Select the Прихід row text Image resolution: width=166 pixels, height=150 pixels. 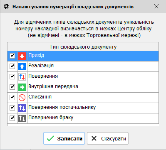coord(36,55)
